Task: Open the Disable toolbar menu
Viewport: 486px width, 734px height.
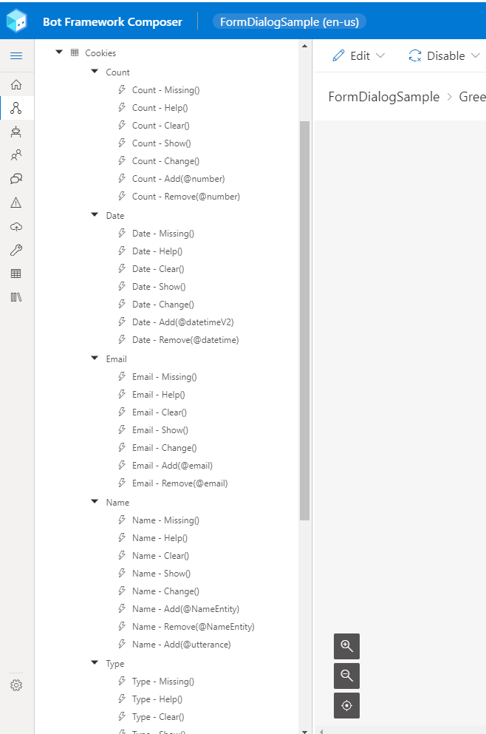Action: pos(445,55)
